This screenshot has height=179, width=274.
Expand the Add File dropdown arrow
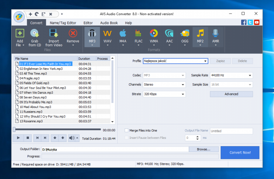click(x=24, y=45)
